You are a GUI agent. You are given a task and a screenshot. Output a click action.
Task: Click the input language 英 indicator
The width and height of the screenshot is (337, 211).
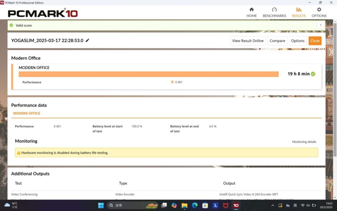tap(295, 205)
